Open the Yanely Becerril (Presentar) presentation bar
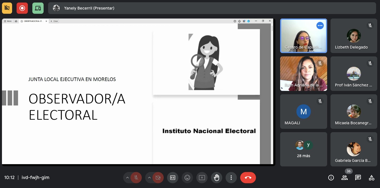 [212, 8]
